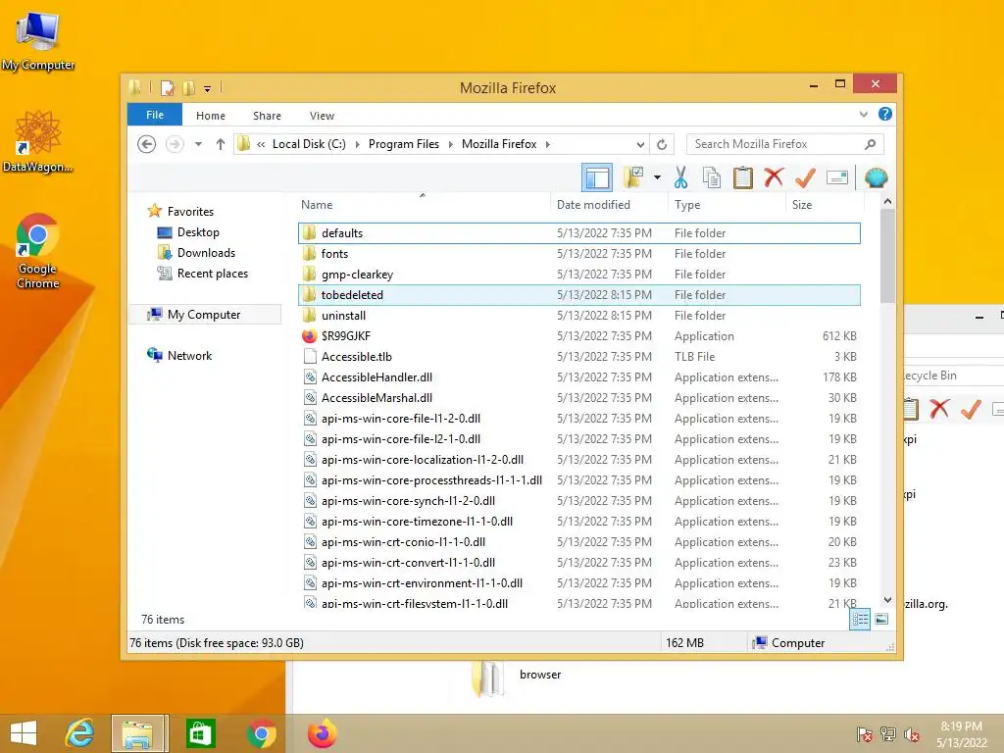This screenshot has width=1004, height=753.
Task: Refresh the Mozilla Firefox folder view
Action: pos(662,144)
